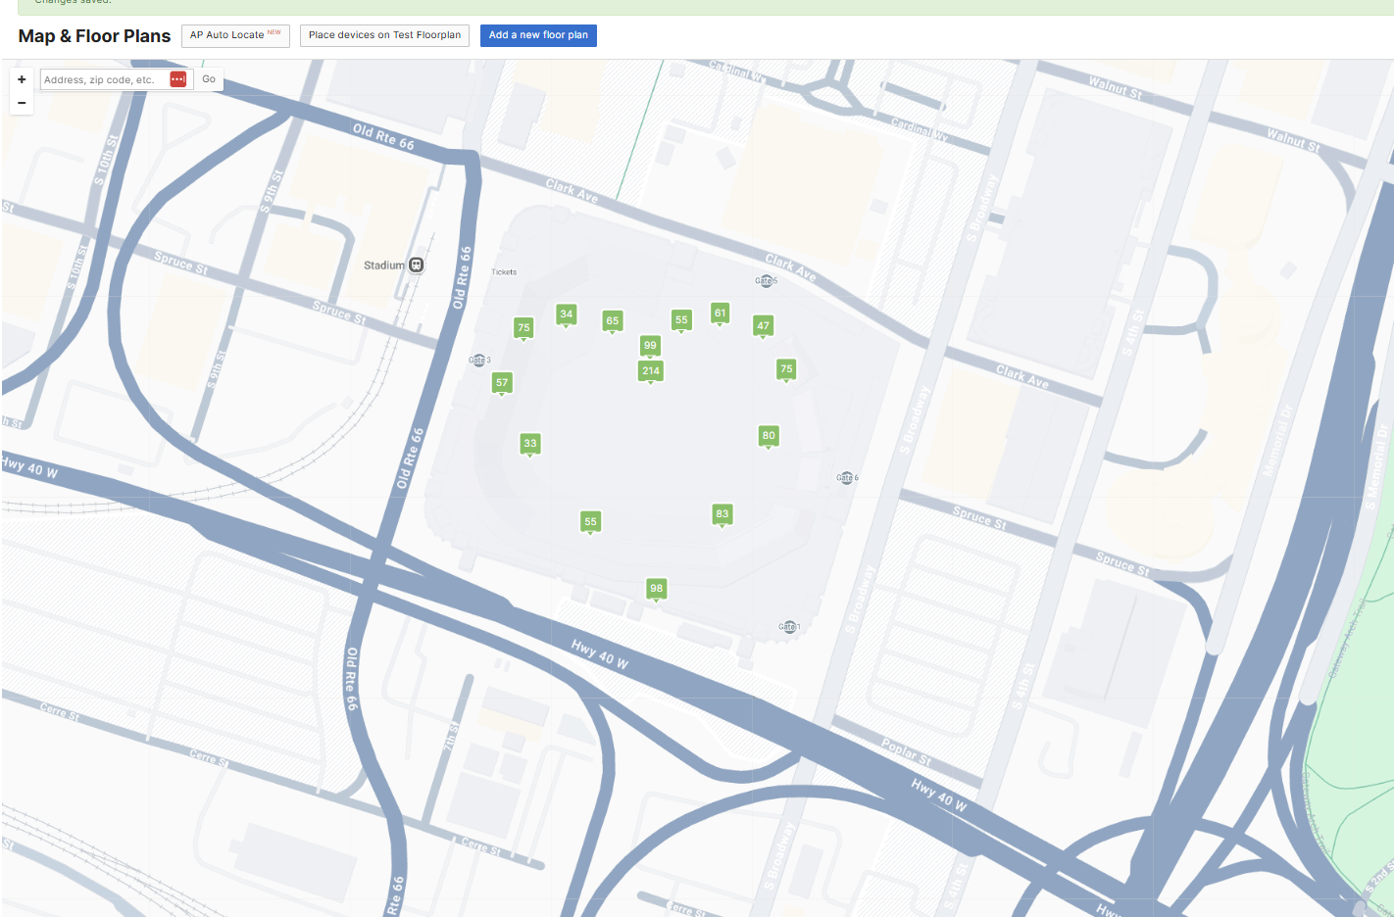This screenshot has width=1394, height=917.
Task: Click Add a new floor plan
Action: click(538, 35)
